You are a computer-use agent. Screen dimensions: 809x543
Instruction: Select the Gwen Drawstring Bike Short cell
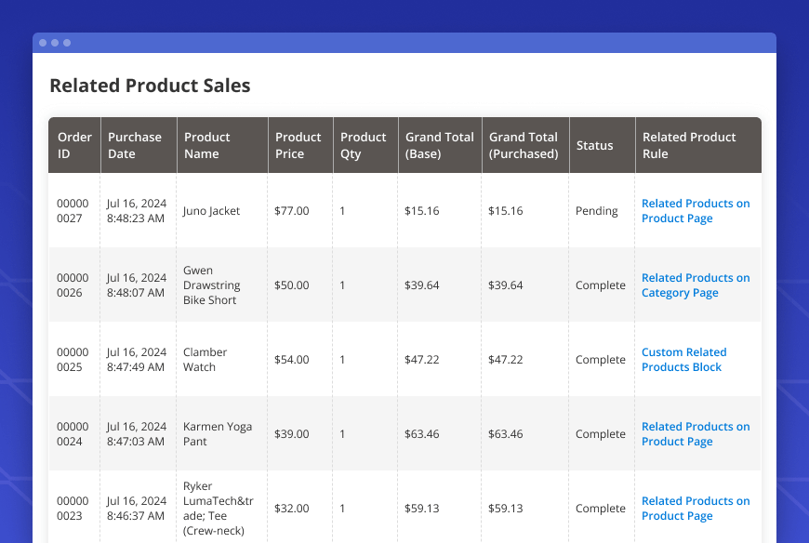[x=211, y=285]
